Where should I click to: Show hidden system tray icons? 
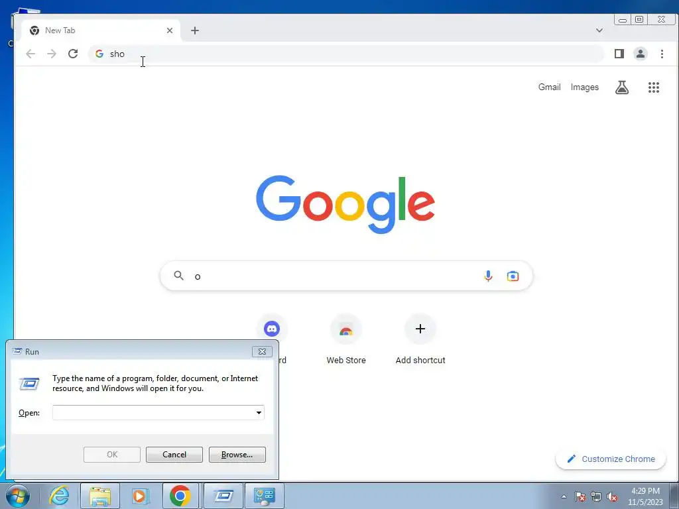click(564, 496)
